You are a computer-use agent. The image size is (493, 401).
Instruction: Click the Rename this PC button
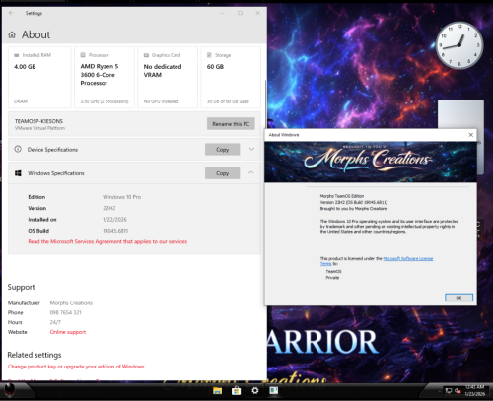pyautogui.click(x=231, y=124)
